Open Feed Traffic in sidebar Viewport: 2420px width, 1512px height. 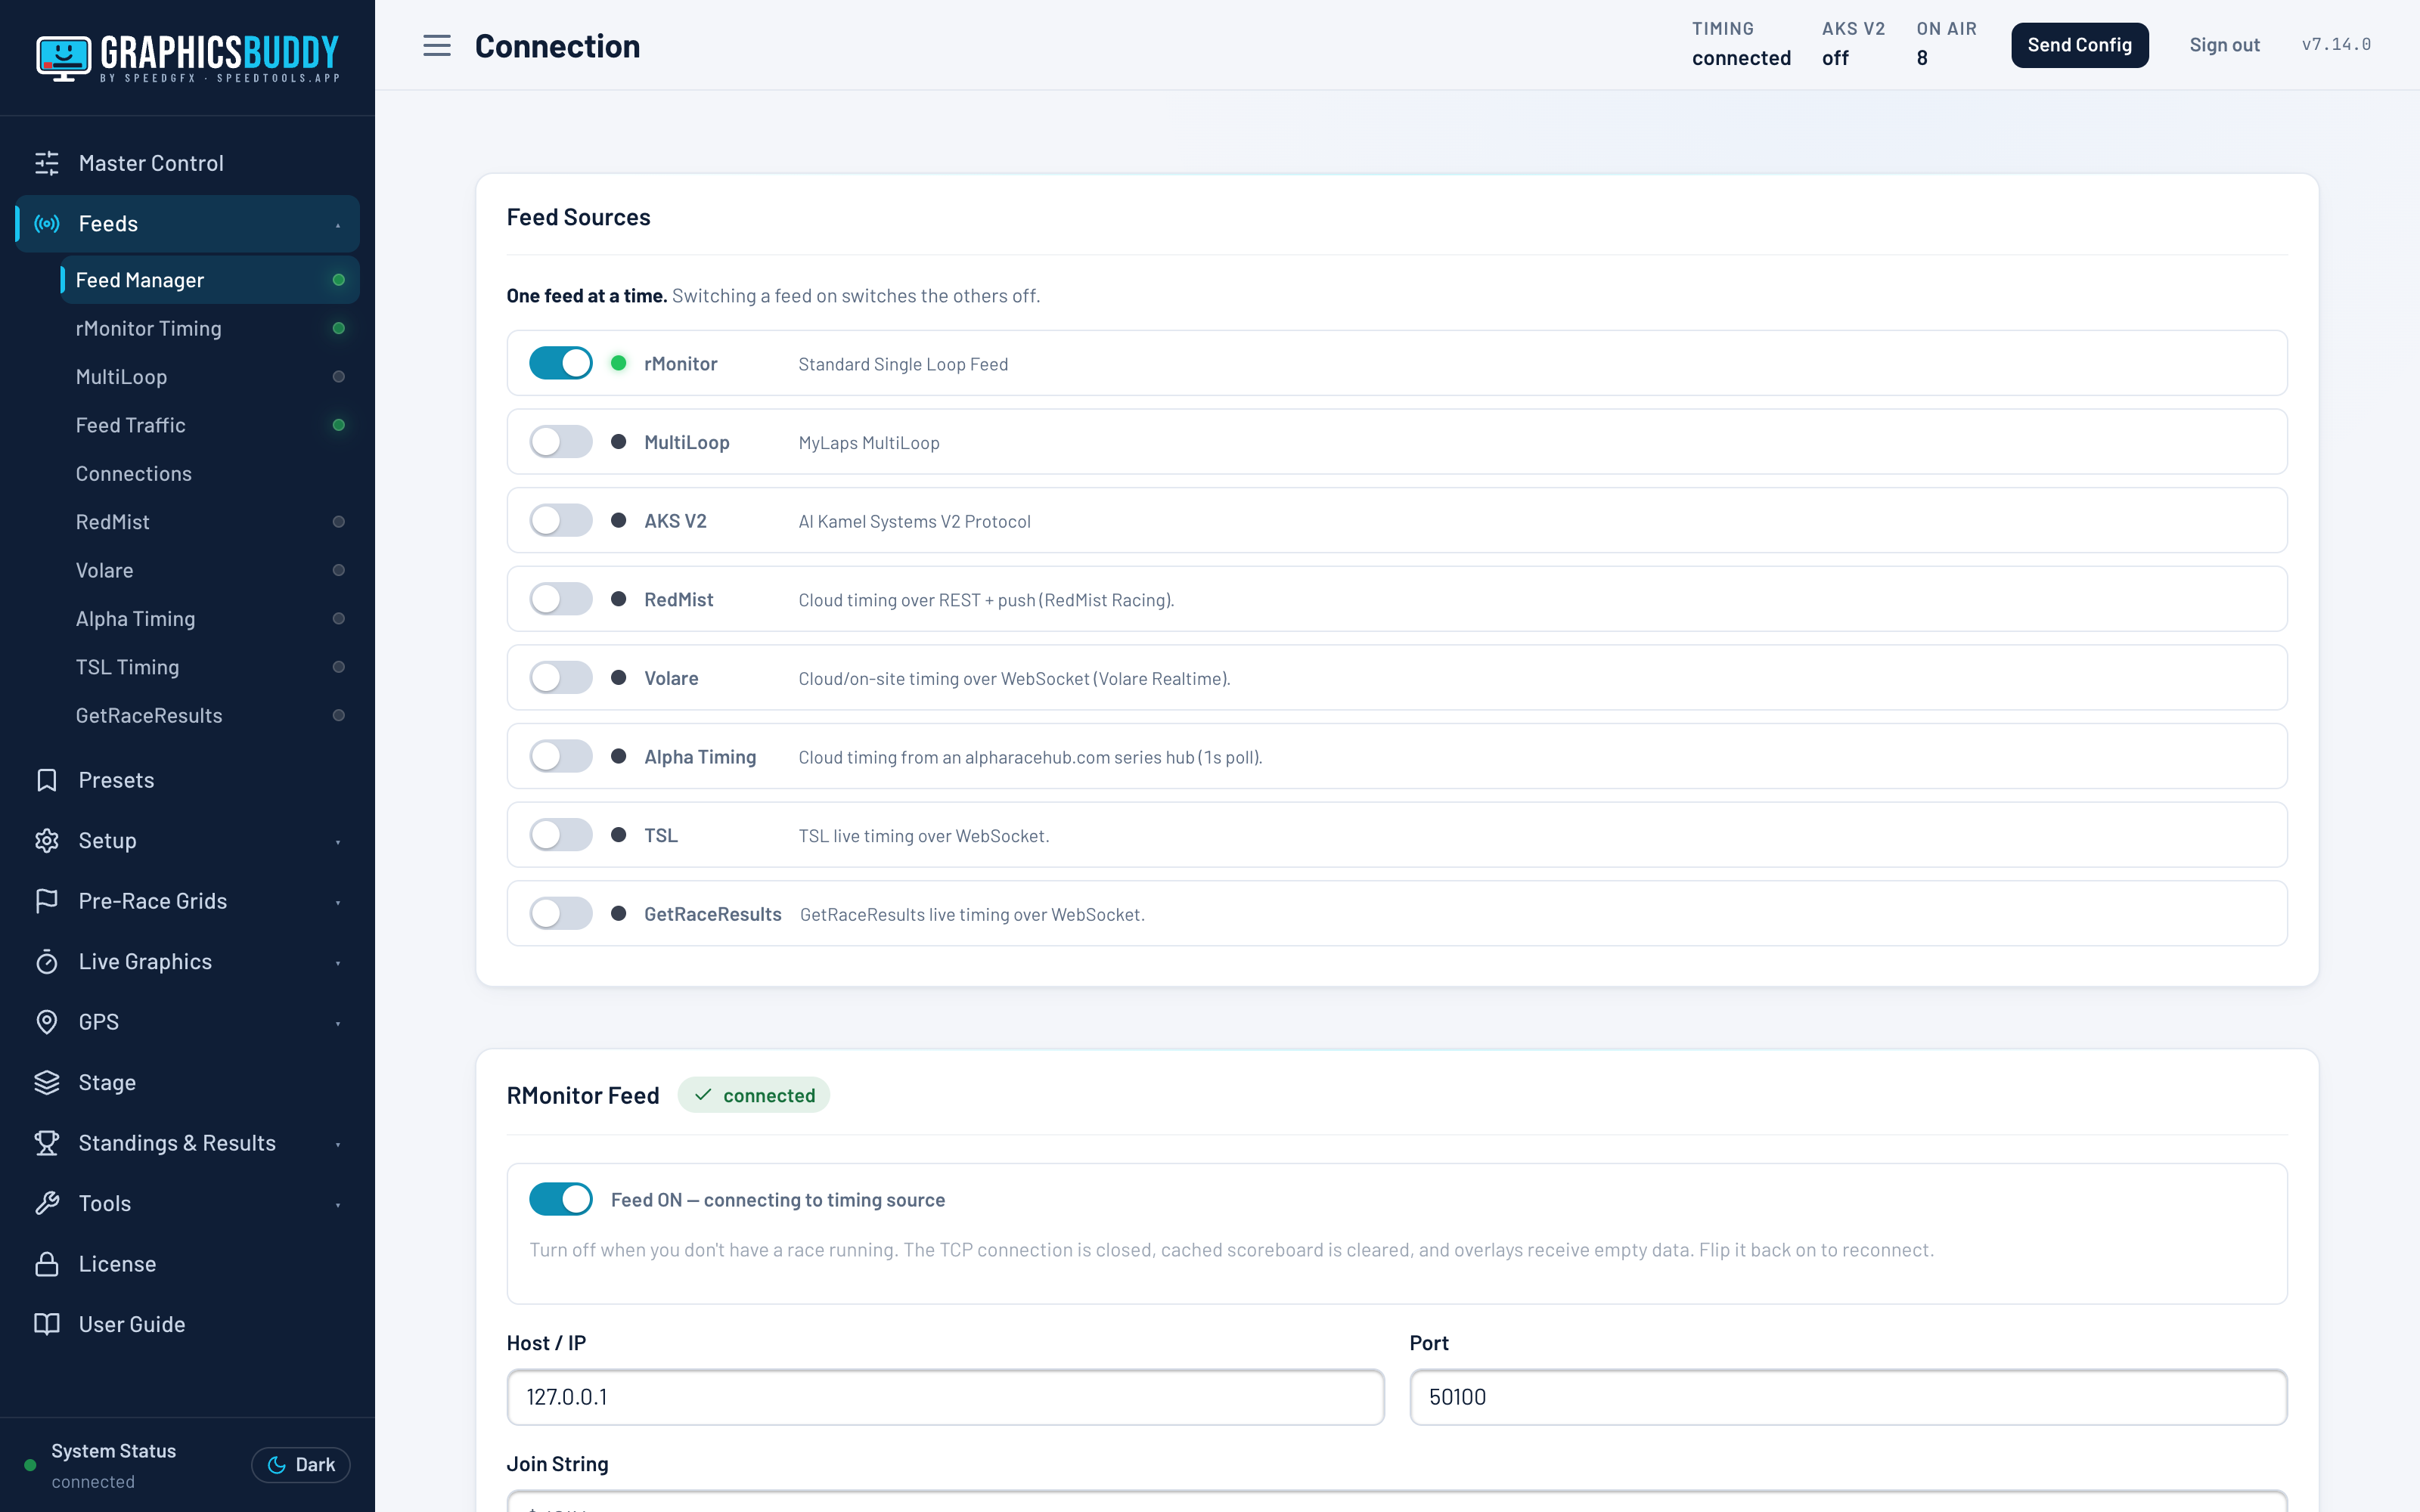coord(210,425)
